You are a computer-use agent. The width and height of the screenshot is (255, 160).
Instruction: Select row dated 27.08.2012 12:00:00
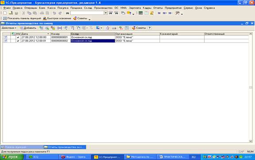(126, 38)
